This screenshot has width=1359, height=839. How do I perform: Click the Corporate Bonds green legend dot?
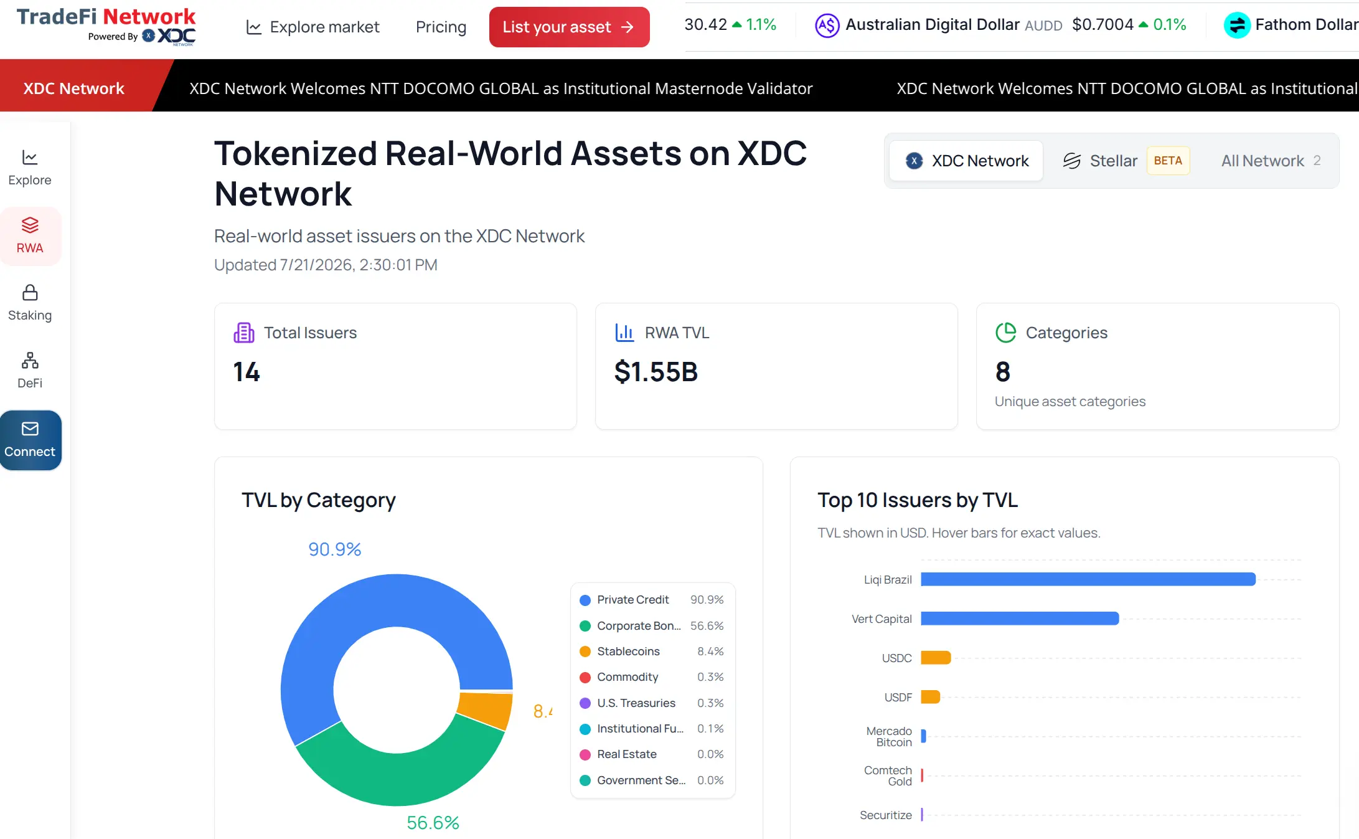585,626
